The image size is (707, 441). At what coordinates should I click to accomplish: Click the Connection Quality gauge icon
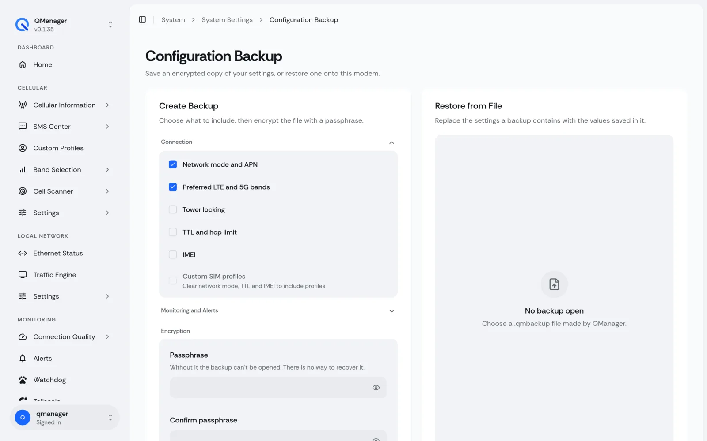[x=23, y=337]
